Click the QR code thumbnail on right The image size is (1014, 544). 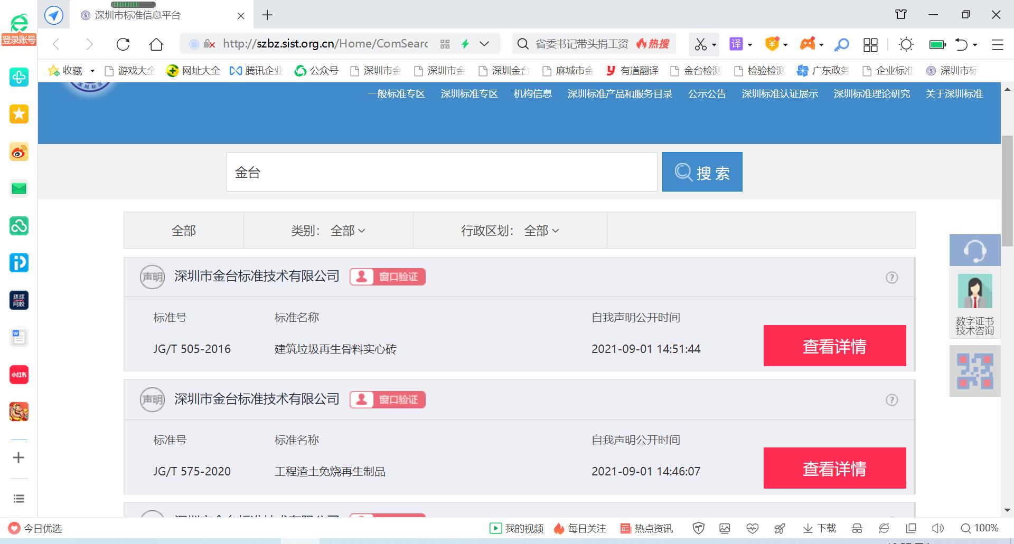(x=975, y=371)
